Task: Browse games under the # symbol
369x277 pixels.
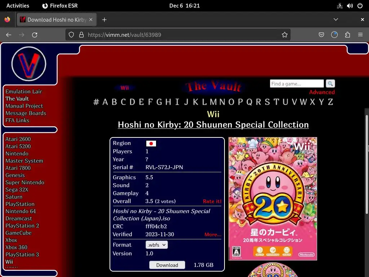Action: point(96,102)
